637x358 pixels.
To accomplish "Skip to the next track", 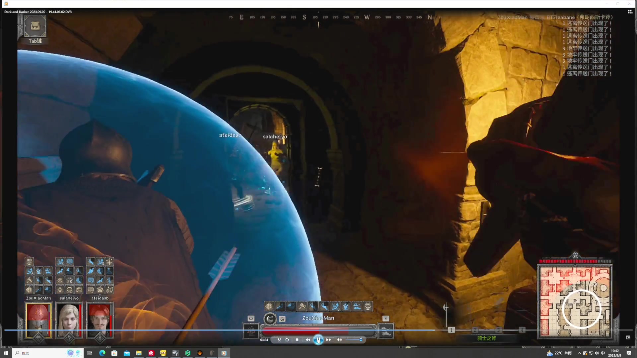I will coord(328,340).
